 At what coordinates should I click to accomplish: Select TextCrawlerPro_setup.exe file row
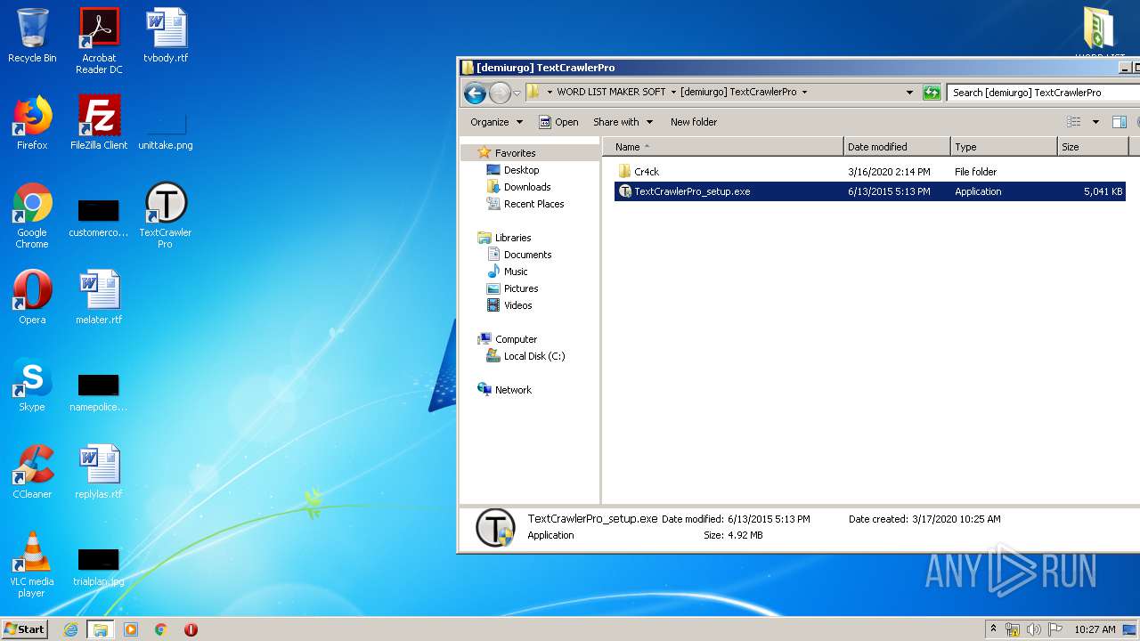pyautogui.click(x=870, y=191)
